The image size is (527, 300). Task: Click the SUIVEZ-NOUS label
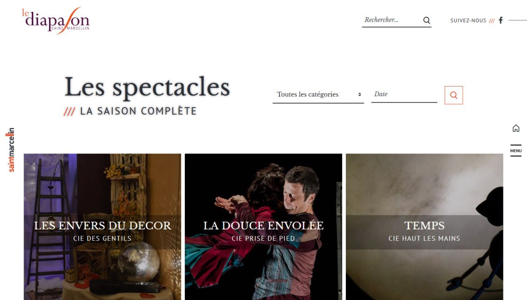pos(468,20)
